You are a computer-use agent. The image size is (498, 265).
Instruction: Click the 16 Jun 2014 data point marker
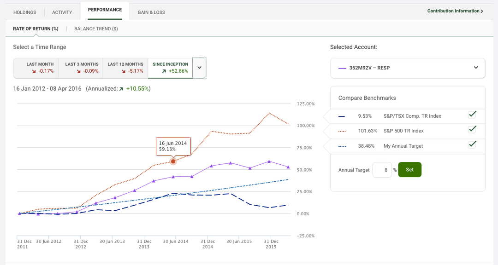point(173,161)
